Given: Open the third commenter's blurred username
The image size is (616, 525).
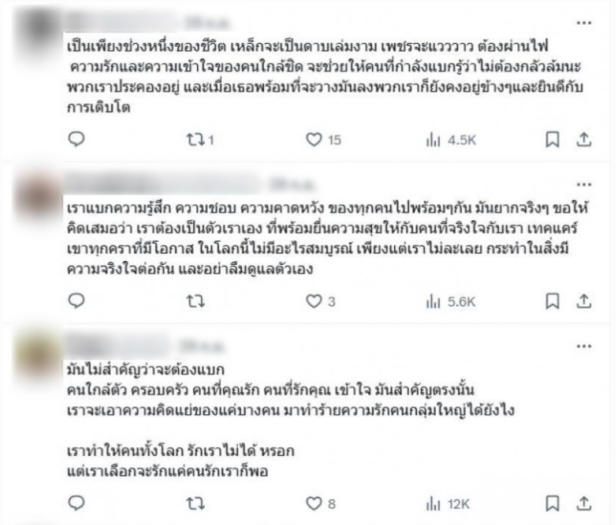Looking at the screenshot, I should tap(118, 346).
